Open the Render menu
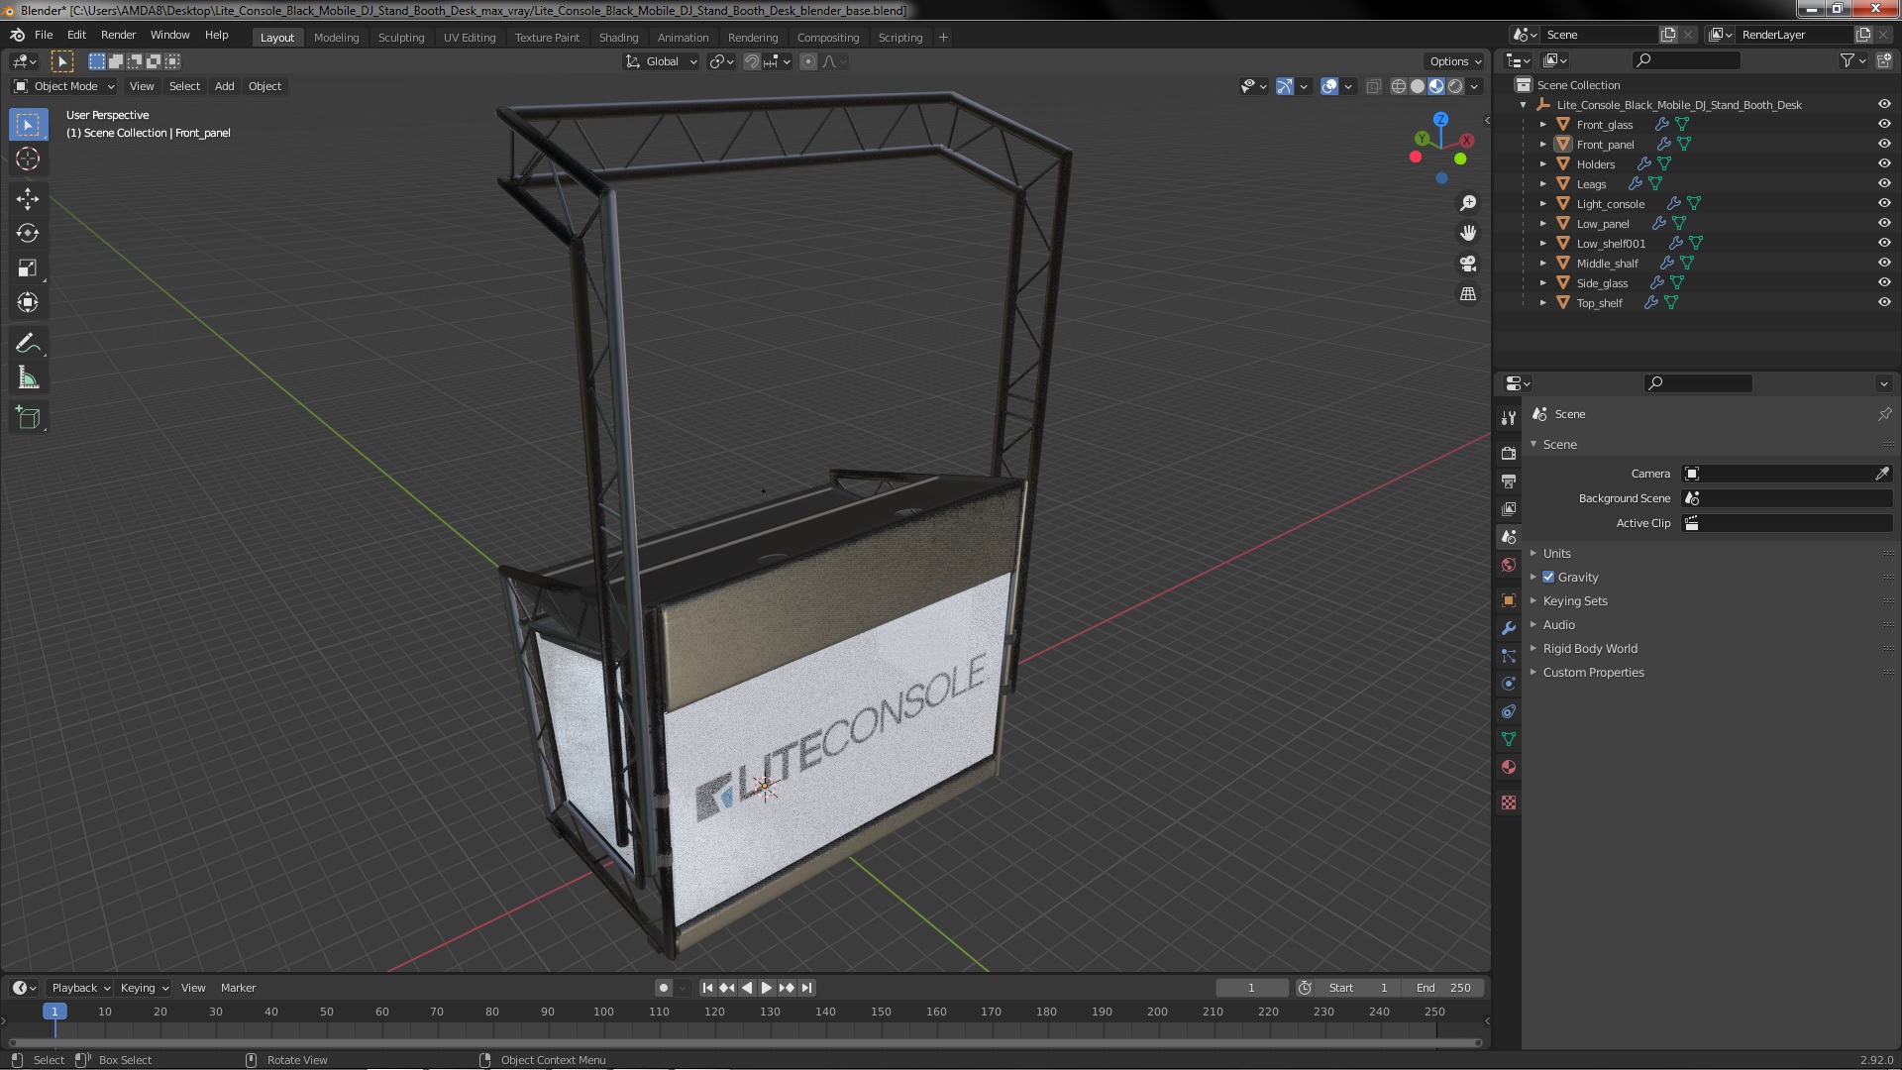 118,35
